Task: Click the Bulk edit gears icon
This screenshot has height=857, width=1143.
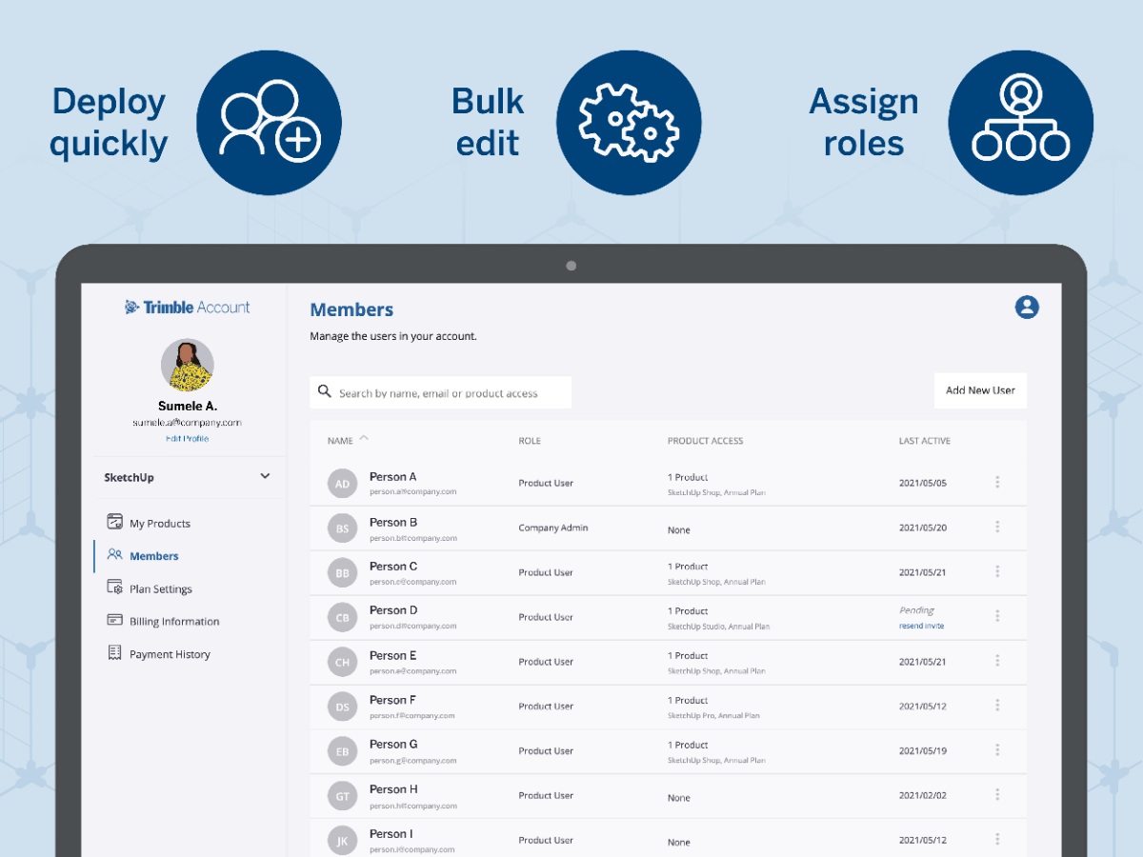Action: pyautogui.click(x=629, y=123)
